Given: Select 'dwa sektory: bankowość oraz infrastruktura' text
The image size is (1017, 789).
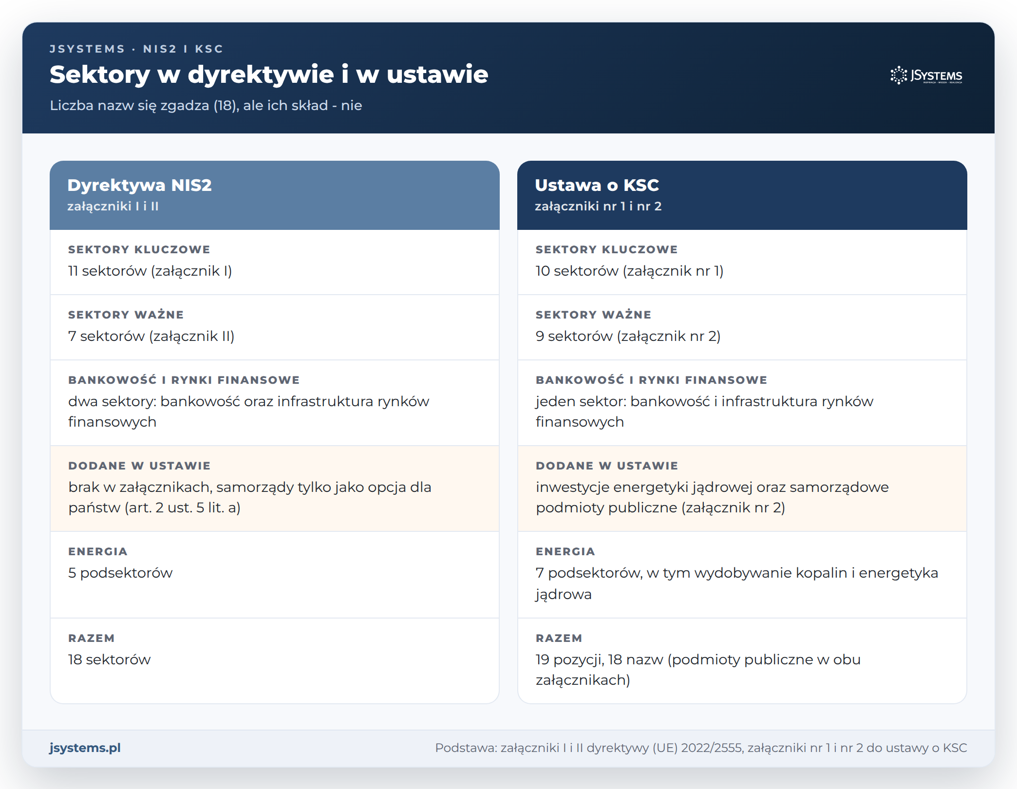Looking at the screenshot, I should [x=221, y=401].
